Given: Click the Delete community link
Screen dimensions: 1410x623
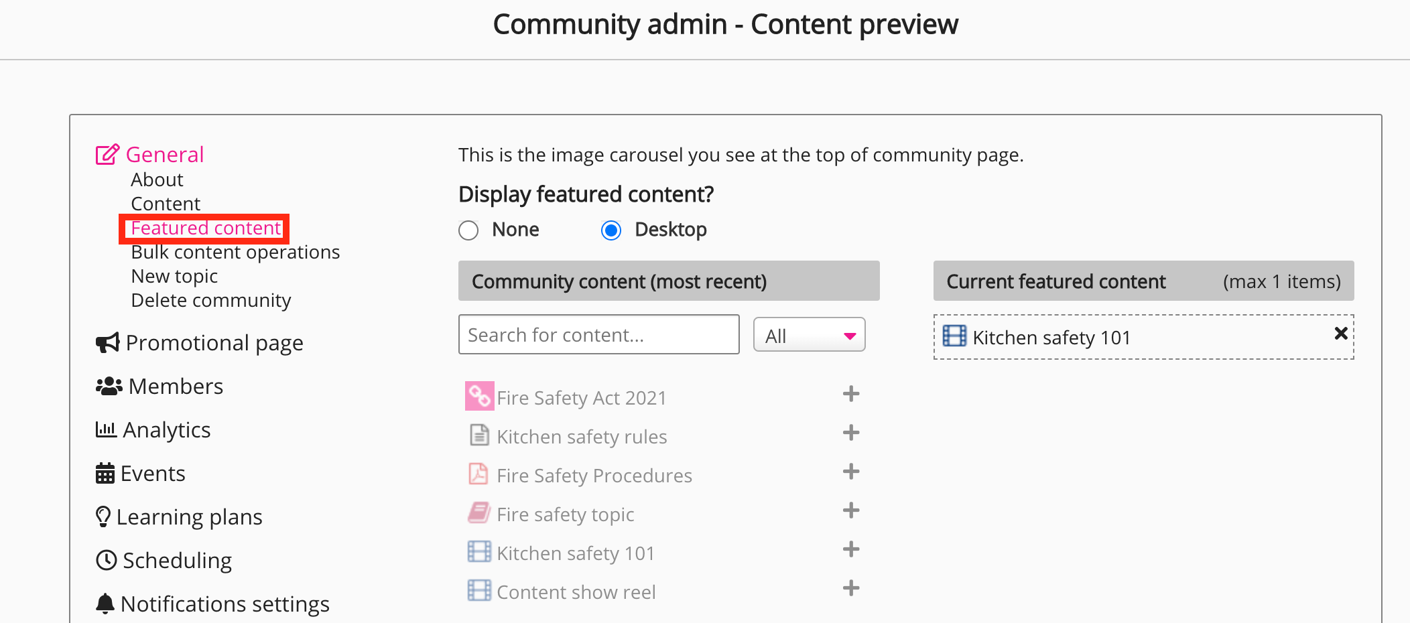Looking at the screenshot, I should 211,301.
